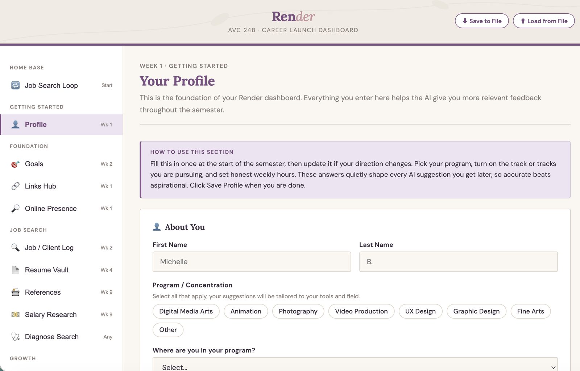Open Job / Client Log
Screen dimensions: 580x371
tap(62, 248)
